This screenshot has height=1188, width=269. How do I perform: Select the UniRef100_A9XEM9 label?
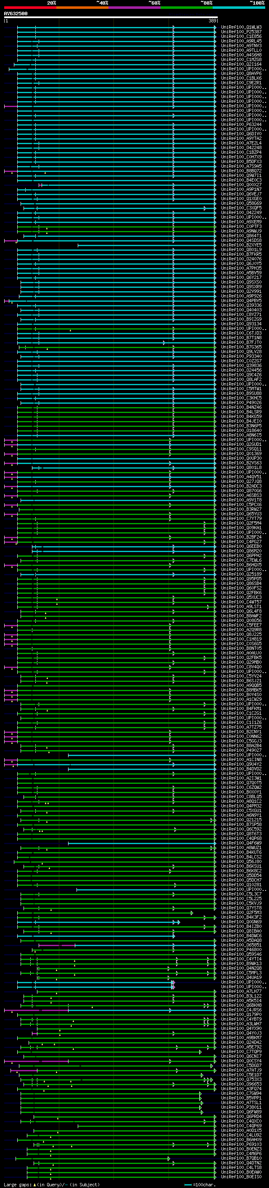(241, 222)
